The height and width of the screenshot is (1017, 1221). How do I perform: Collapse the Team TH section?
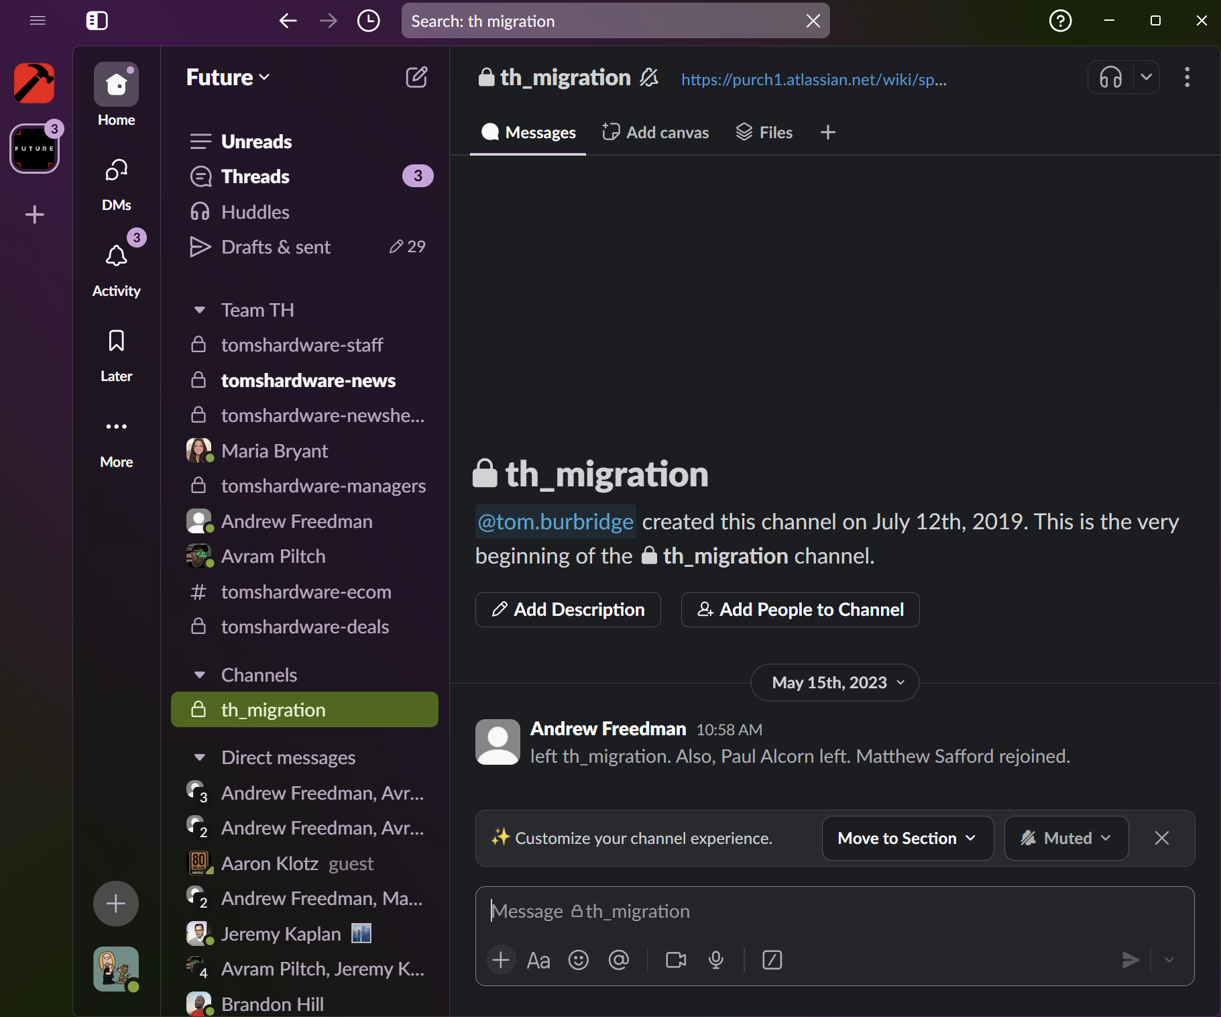tap(199, 310)
